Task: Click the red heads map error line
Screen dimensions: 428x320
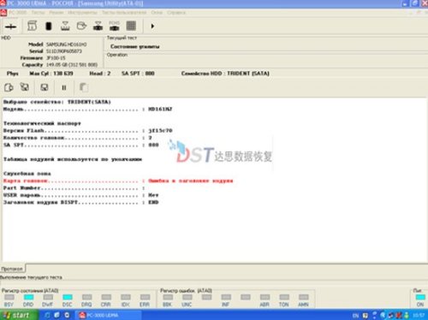Action: pyautogui.click(x=118, y=181)
